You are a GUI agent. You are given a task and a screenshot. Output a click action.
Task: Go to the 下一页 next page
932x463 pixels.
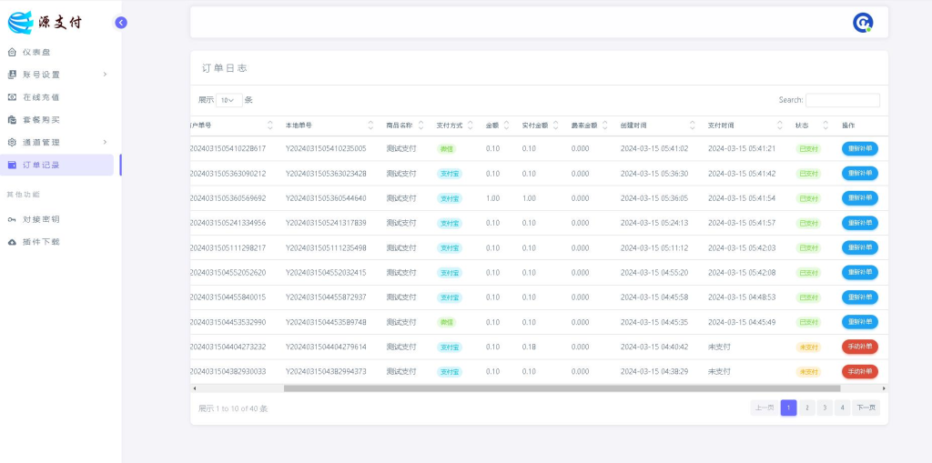(866, 408)
